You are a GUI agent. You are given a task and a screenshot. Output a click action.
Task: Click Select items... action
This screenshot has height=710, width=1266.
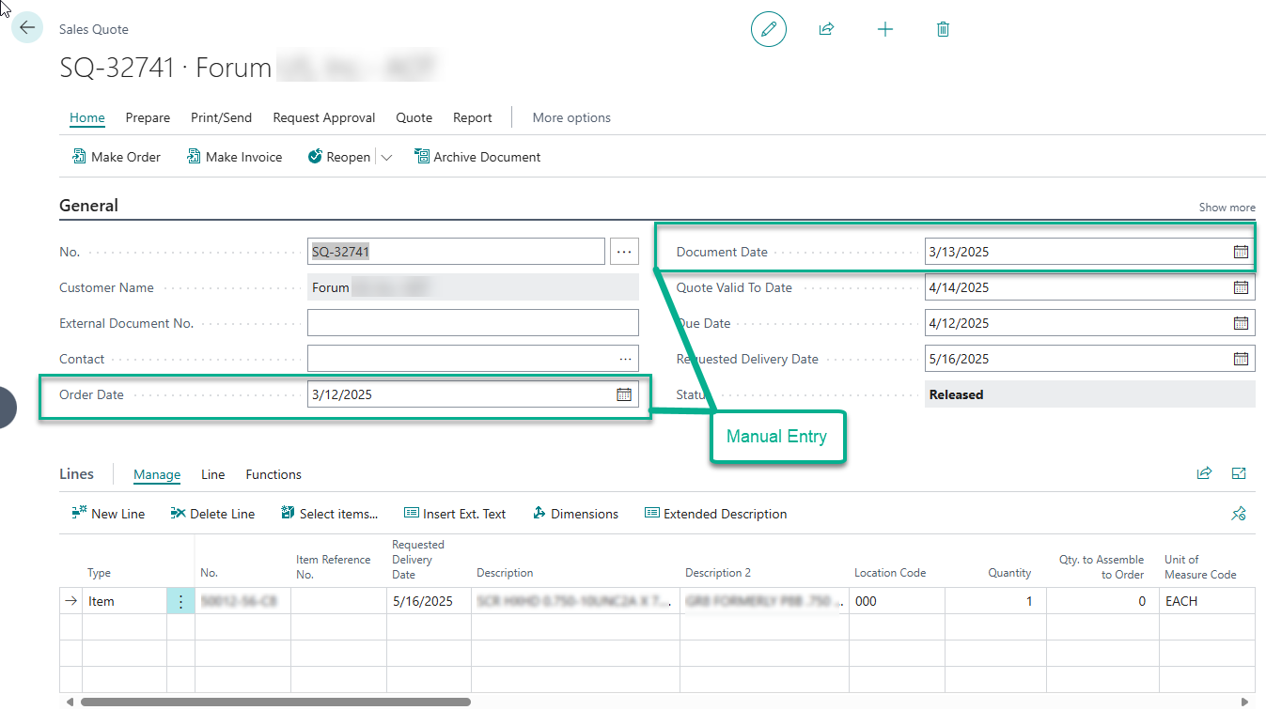click(x=329, y=514)
